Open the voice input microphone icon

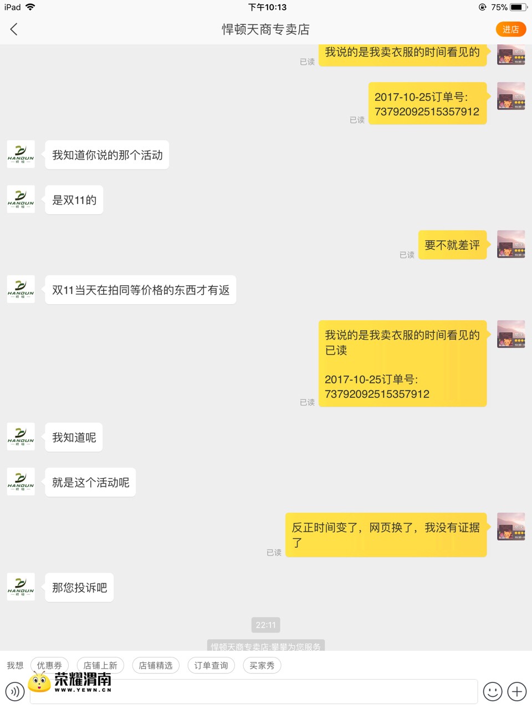(x=15, y=691)
